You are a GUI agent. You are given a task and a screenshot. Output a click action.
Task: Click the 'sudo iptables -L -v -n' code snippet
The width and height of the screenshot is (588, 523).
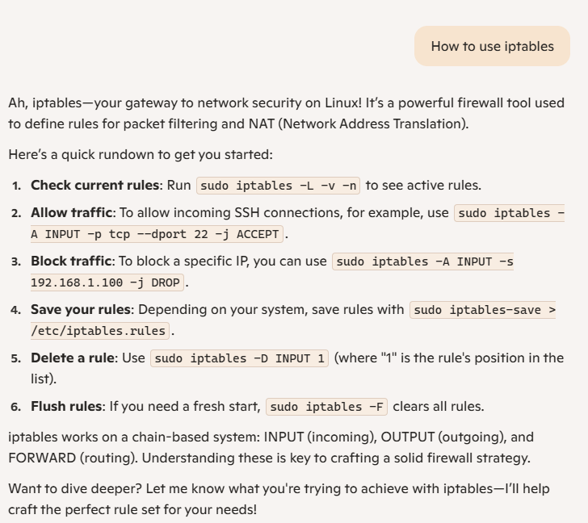click(278, 186)
